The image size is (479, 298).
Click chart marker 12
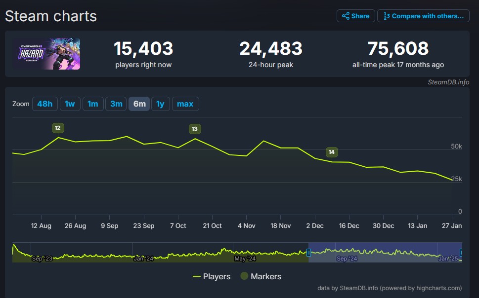coord(58,128)
